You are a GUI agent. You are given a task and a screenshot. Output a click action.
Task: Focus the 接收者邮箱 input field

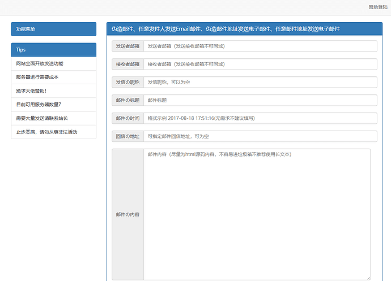[x=260, y=64]
